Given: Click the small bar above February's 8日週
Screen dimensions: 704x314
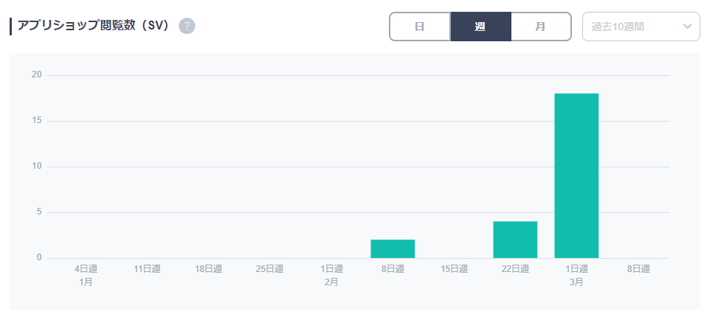Looking at the screenshot, I should pyautogui.click(x=393, y=248).
